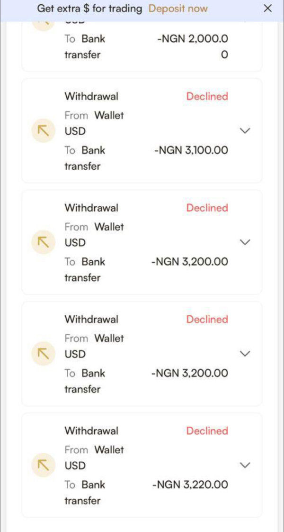284x532 pixels.
Task: Open the NGN 2,000.00 bank transfer card
Action: [142, 46]
